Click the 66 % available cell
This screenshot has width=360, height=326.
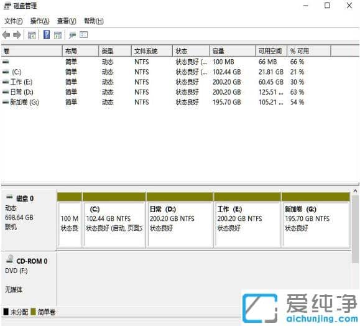(297, 62)
